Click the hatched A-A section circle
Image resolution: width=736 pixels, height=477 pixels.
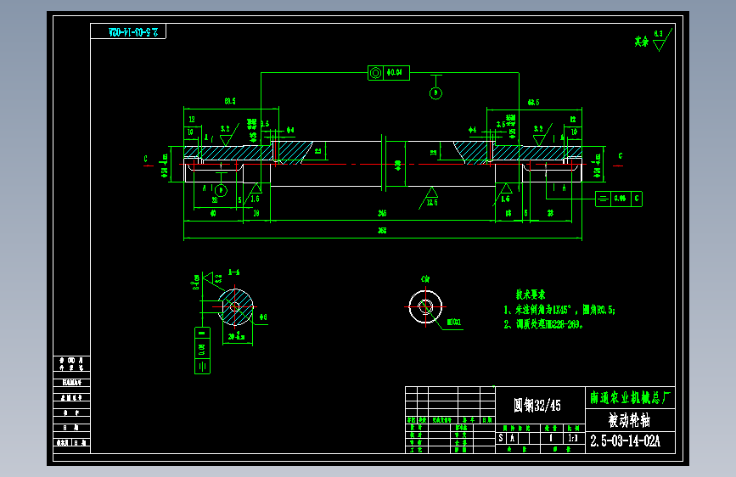point(236,307)
